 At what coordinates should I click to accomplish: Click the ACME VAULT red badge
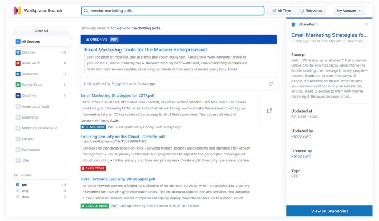tap(93, 168)
